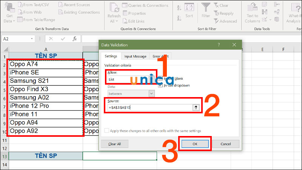
Task: Open Data Validation help question mark
Action: [x=219, y=45]
